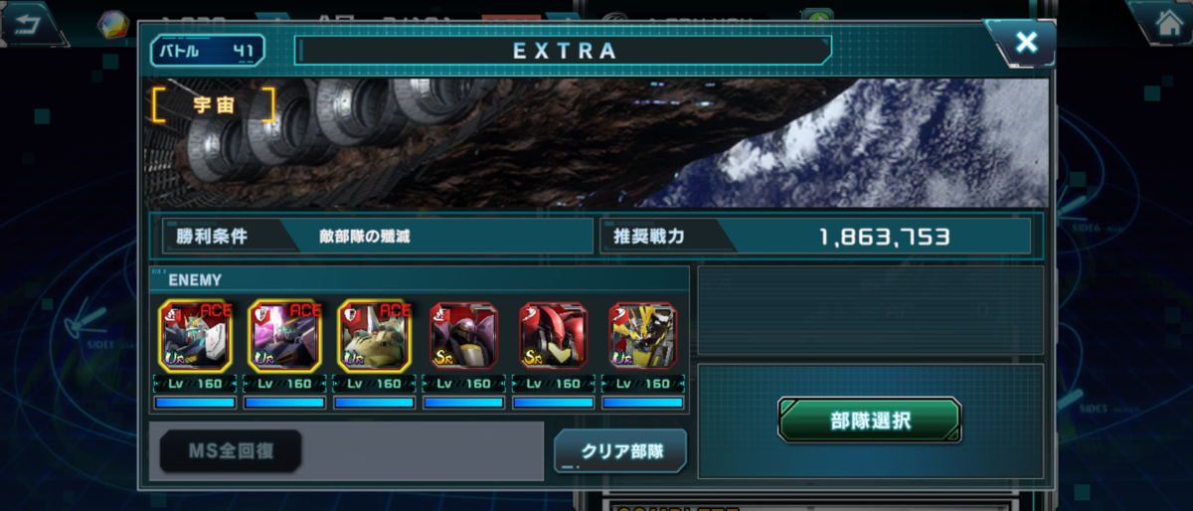Viewport: 1193px width, 511px height.
Task: Open 部隊選択 squad selection
Action: click(870, 421)
